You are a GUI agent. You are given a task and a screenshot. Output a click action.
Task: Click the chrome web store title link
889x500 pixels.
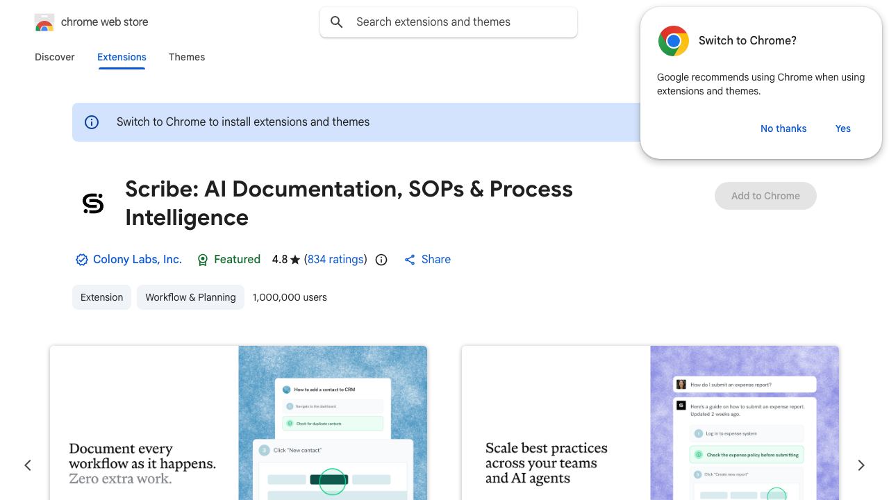tap(105, 22)
